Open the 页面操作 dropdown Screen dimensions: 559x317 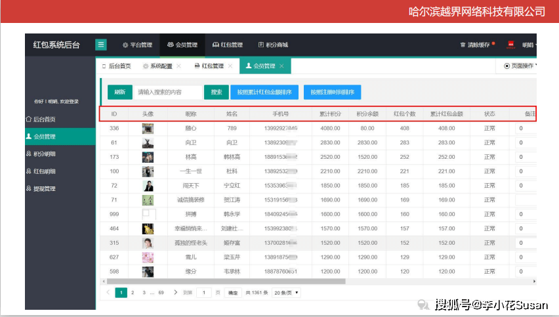point(520,66)
